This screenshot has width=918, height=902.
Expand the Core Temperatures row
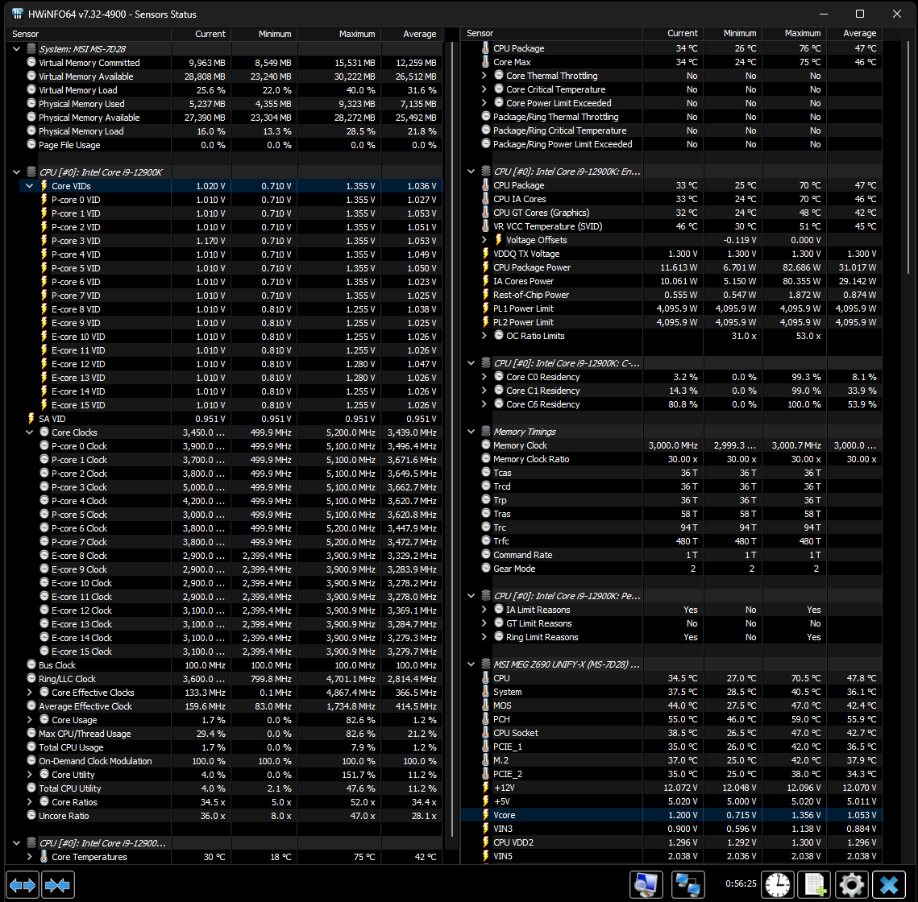29,856
